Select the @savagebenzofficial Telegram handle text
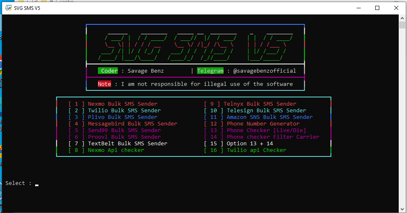Screen dimensions: 407x213 pos(264,71)
